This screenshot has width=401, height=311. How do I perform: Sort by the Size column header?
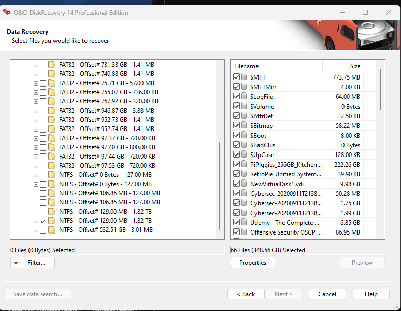coord(342,66)
